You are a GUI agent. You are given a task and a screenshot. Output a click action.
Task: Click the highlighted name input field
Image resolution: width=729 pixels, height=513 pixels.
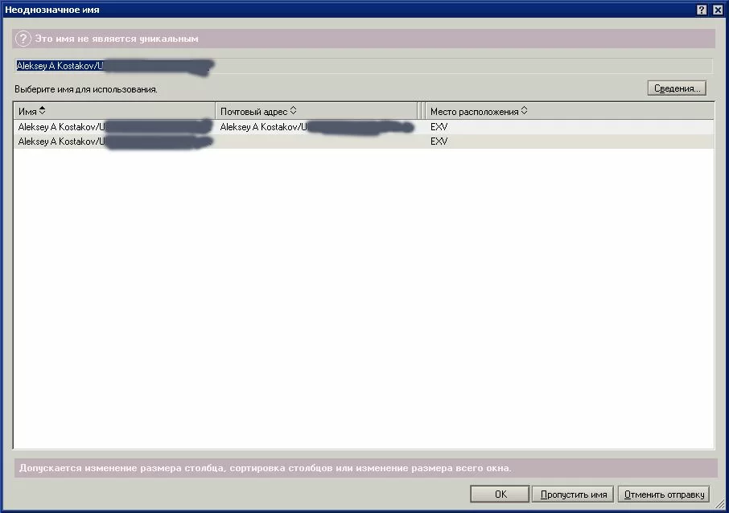[362, 66]
